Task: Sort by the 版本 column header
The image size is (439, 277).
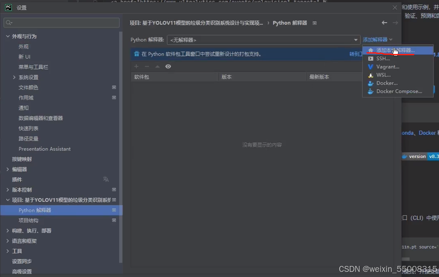Action: click(x=262, y=77)
